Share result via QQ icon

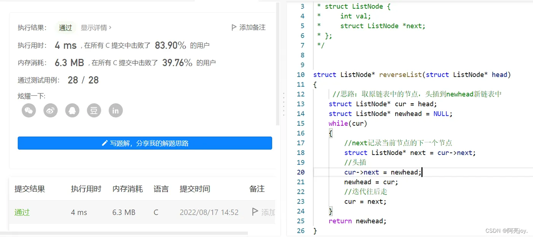(x=72, y=111)
